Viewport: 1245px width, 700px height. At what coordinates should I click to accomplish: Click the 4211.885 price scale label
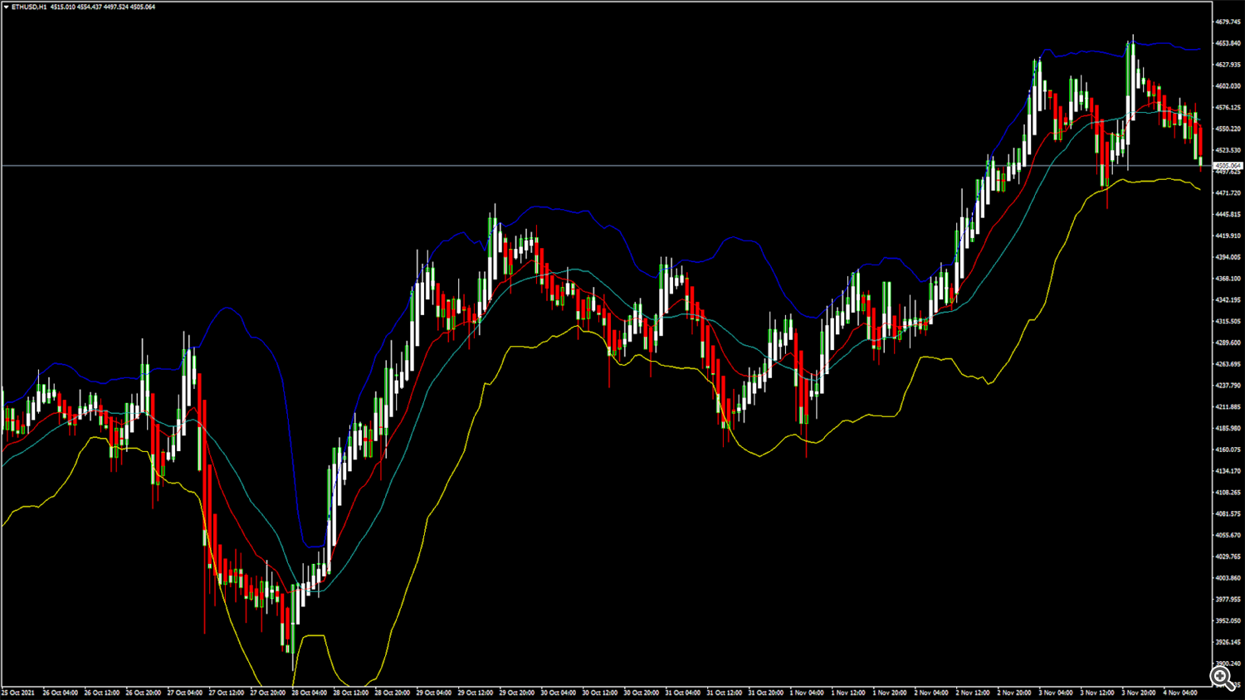tap(1228, 407)
